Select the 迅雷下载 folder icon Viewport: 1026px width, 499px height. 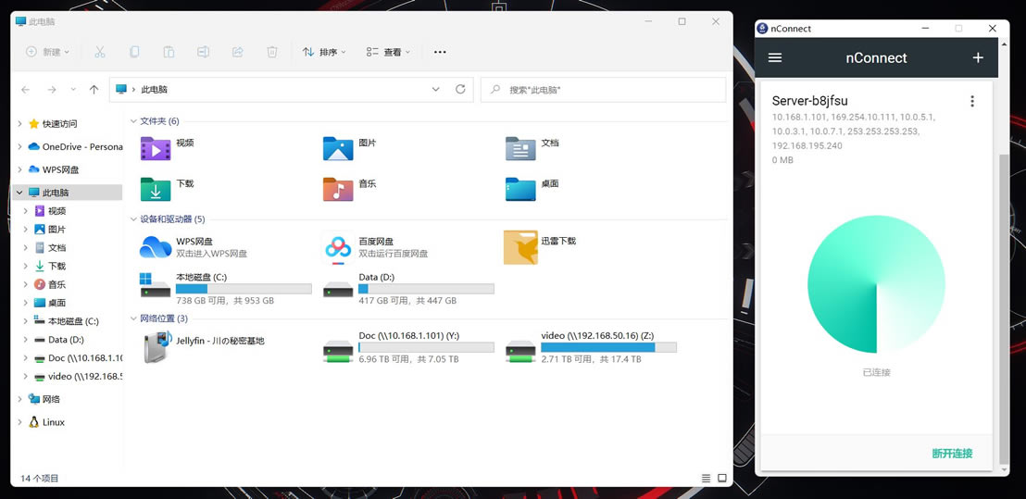coord(520,247)
